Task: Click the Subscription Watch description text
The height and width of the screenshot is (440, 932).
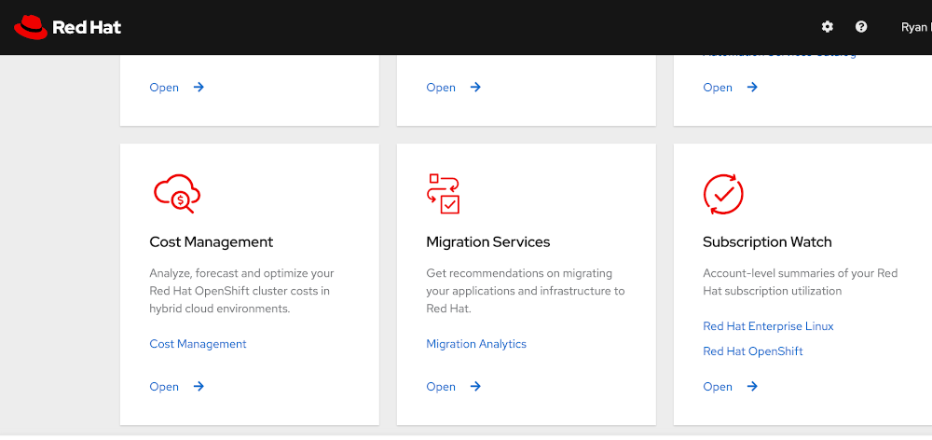Action: [x=800, y=282]
